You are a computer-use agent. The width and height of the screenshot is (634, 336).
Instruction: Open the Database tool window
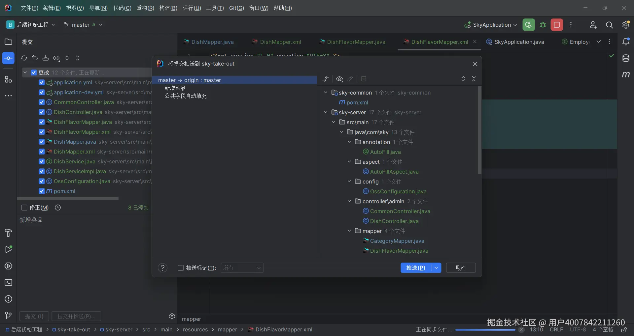click(626, 58)
